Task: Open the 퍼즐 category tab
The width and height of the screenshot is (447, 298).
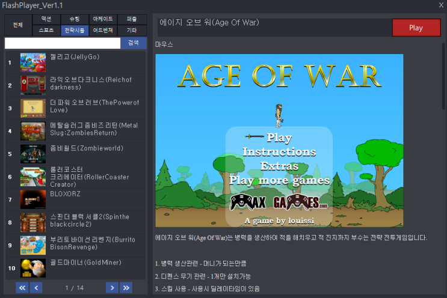Action: tap(132, 19)
